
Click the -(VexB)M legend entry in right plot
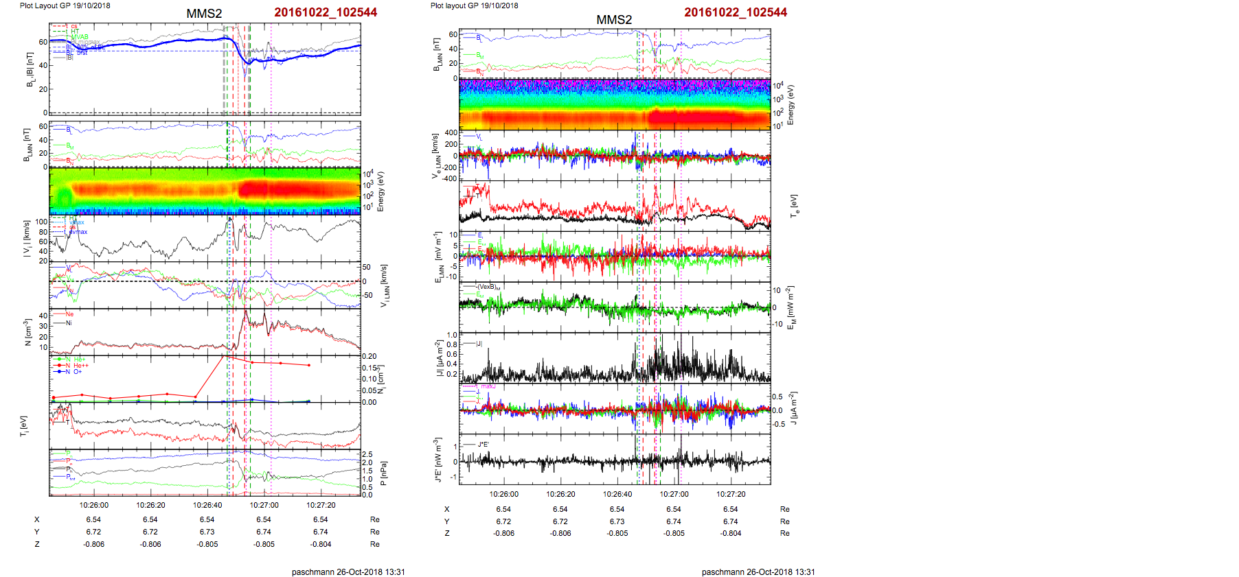(488, 287)
